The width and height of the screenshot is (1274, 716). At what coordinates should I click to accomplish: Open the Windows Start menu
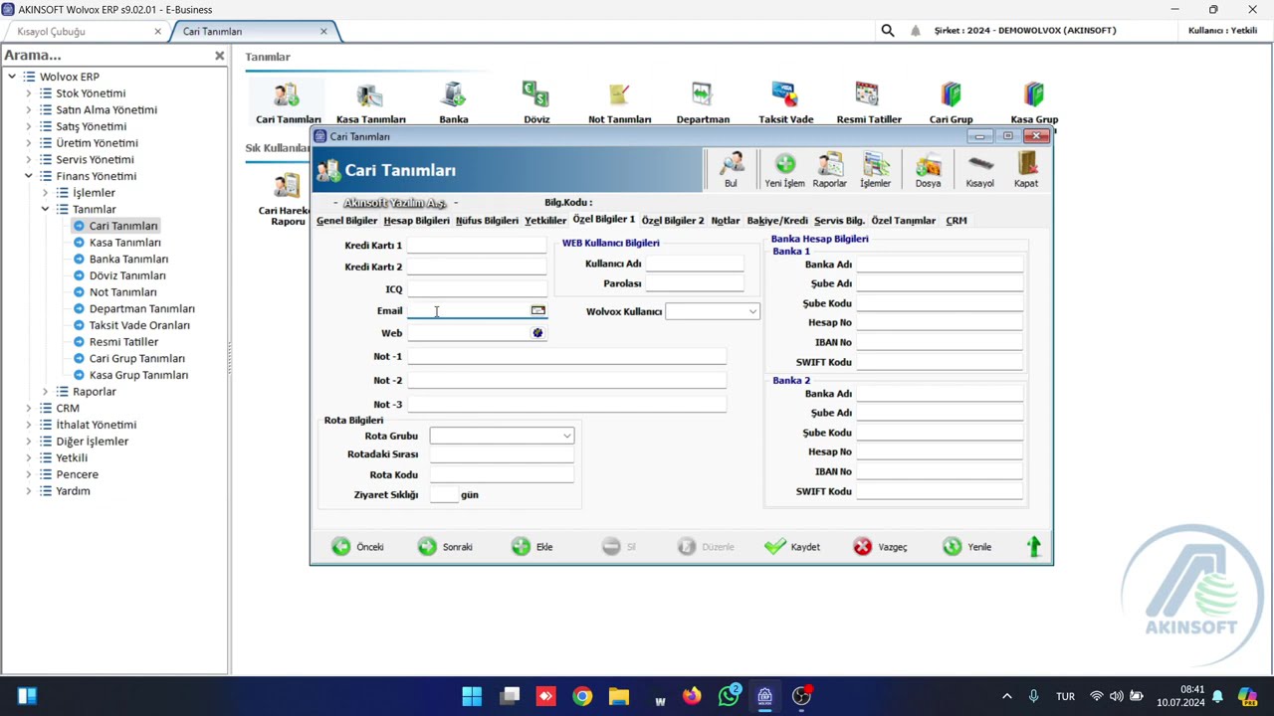(x=472, y=696)
